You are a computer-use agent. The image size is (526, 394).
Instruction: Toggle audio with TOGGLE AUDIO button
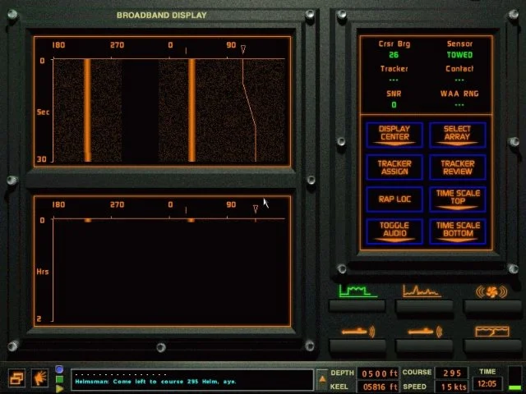tap(394, 231)
